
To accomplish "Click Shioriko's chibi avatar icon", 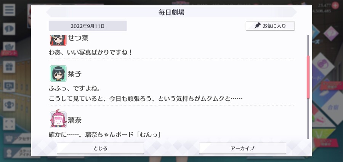I will [x=58, y=73].
